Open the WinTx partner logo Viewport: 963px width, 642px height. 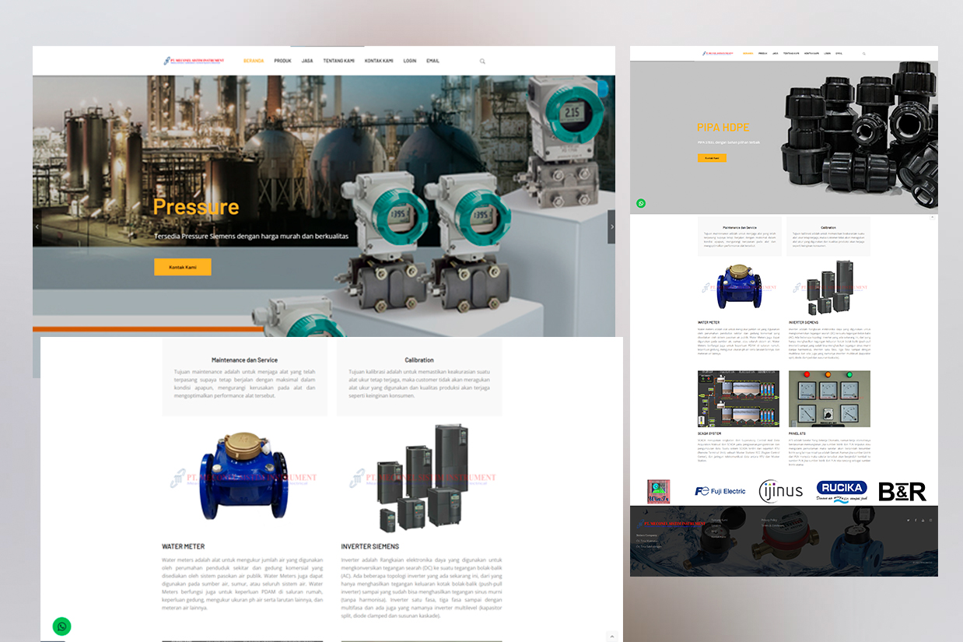tap(659, 491)
